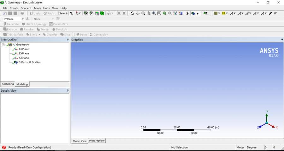Toggle Display Points dot icon

[x=198, y=13]
